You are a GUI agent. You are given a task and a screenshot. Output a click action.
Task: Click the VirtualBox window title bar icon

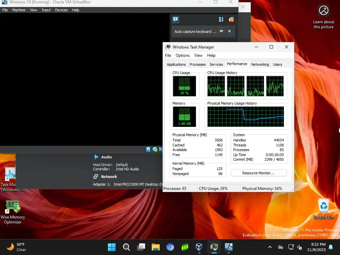4,2
